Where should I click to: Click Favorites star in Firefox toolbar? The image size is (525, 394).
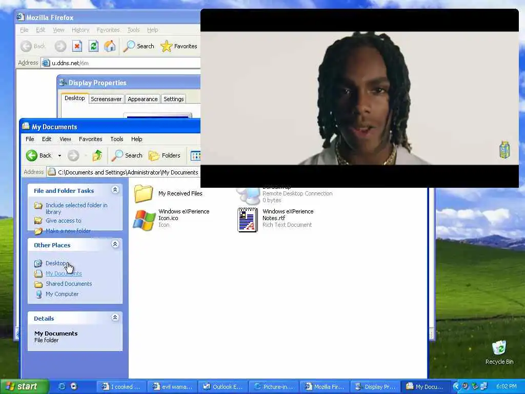click(x=179, y=46)
